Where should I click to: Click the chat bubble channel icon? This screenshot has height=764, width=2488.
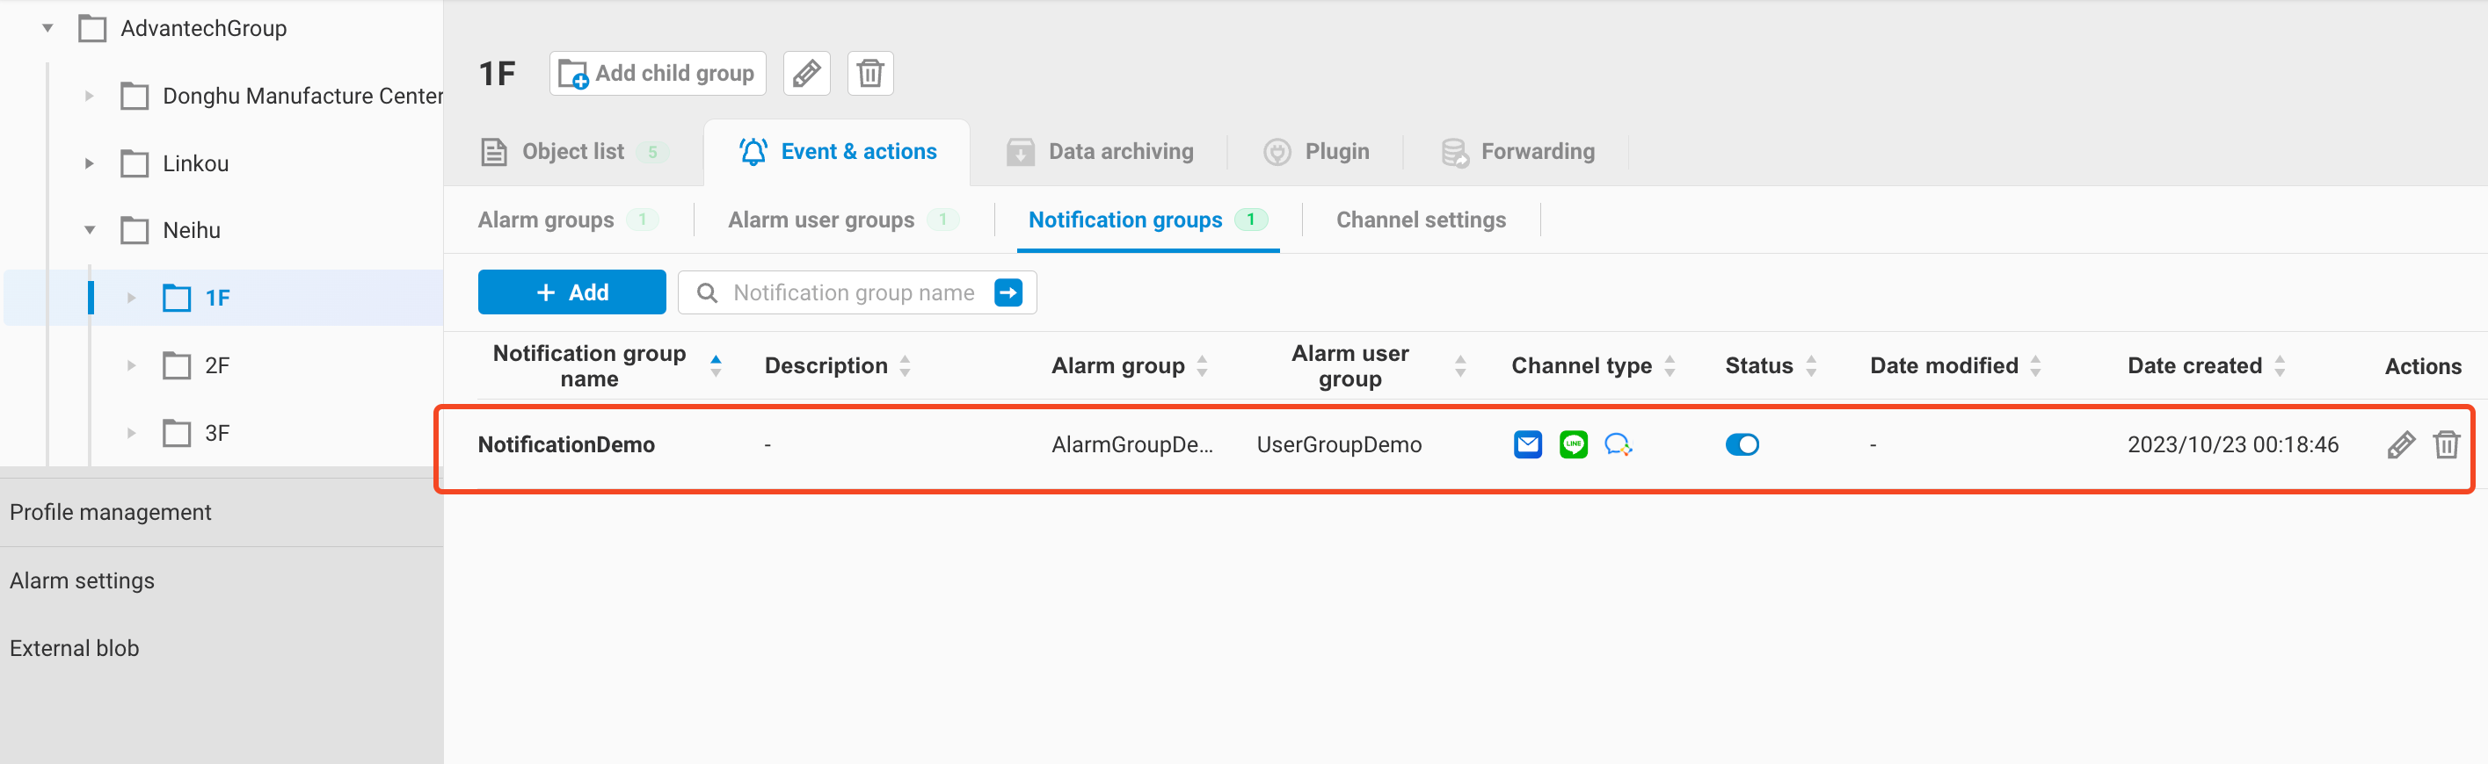[x=1618, y=444]
